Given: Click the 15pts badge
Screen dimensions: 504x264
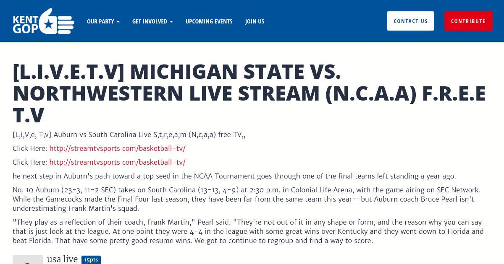Looking at the screenshot, I should click(x=91, y=260).
